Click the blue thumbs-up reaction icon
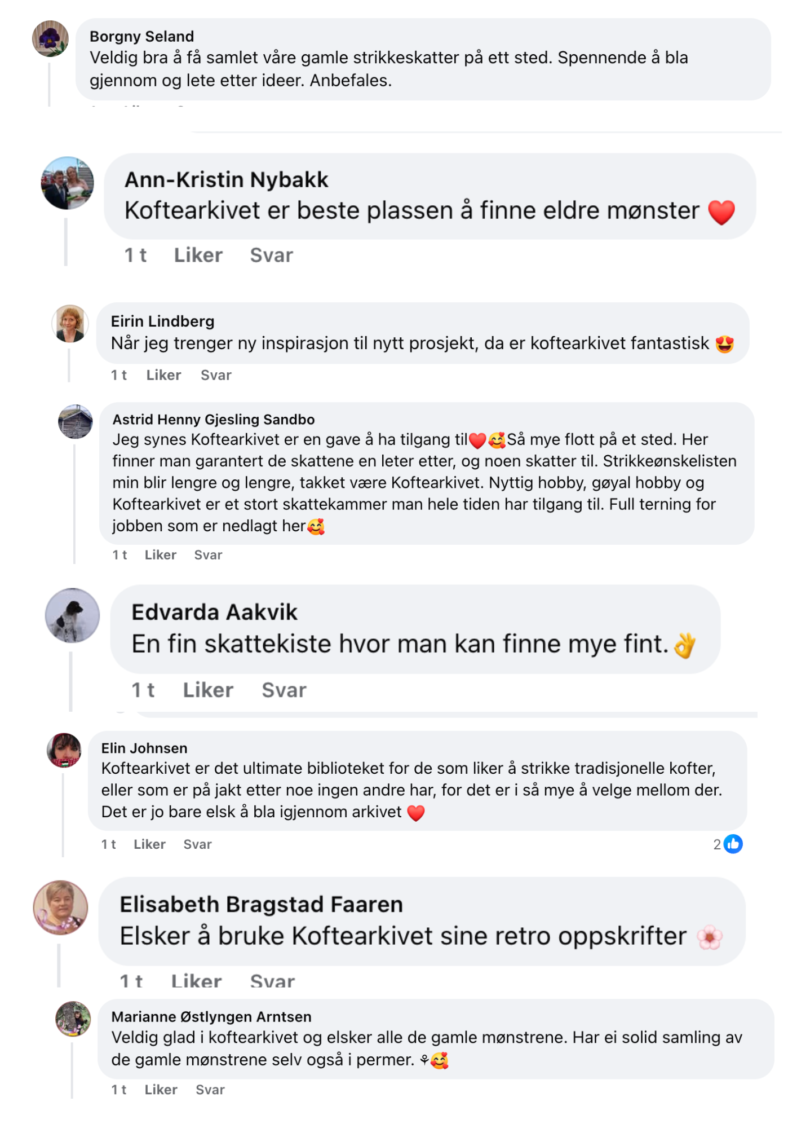 pos(733,844)
